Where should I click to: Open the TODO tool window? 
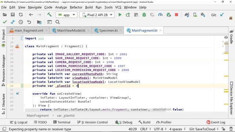(x=40, y=122)
